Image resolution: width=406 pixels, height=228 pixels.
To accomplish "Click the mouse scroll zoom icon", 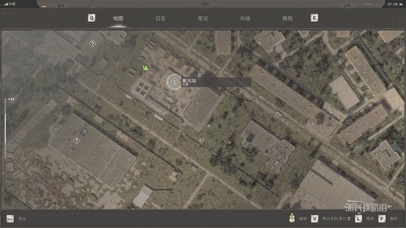I will [292, 218].
